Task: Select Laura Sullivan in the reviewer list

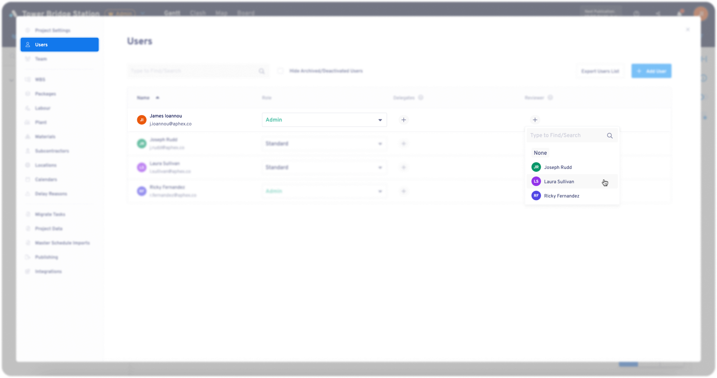Action: coord(559,182)
